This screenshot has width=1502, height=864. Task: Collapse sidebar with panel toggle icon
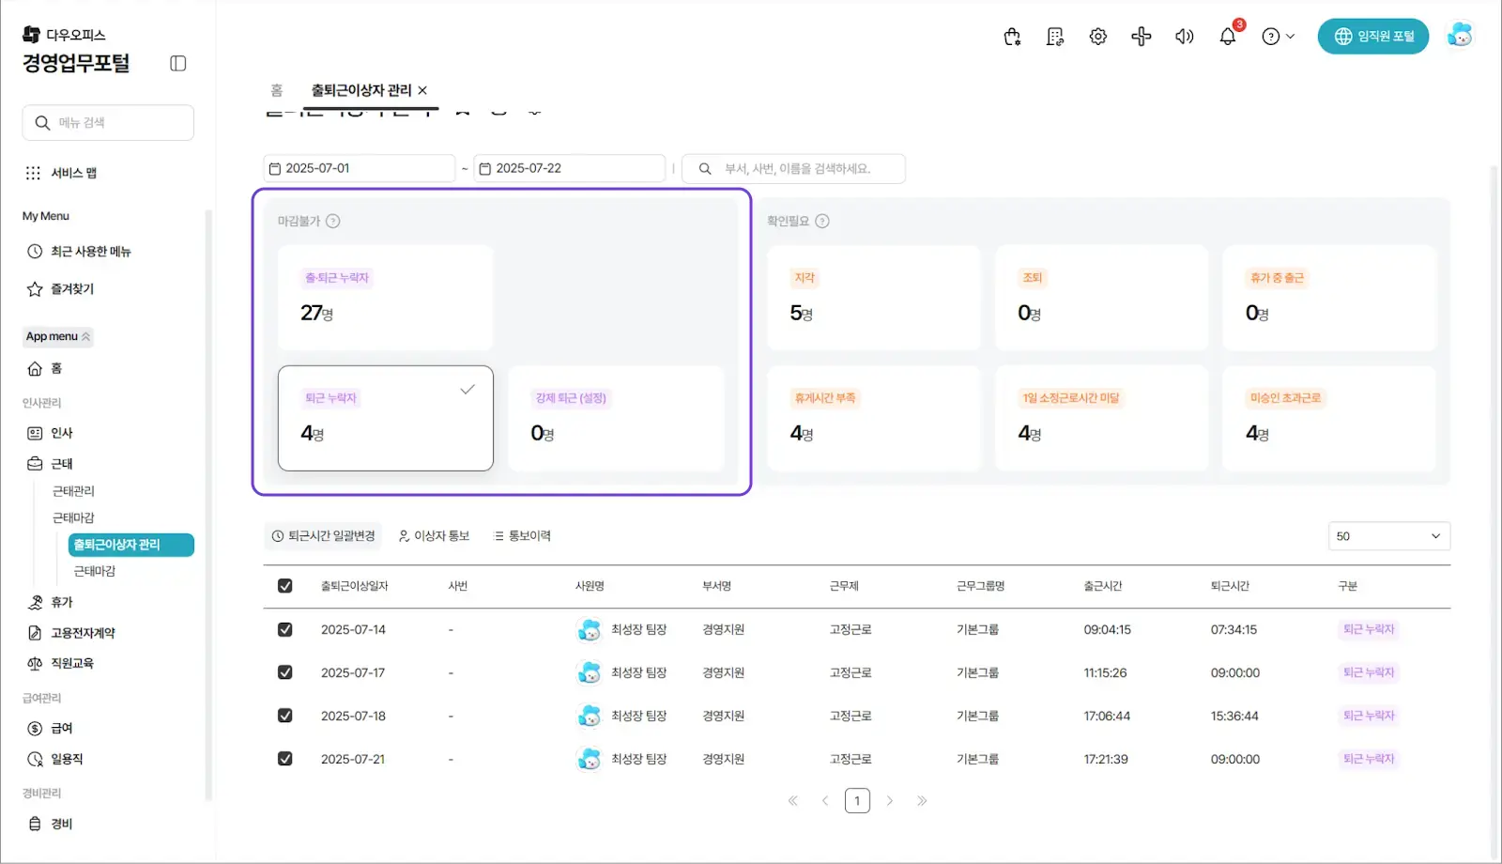coord(178,63)
